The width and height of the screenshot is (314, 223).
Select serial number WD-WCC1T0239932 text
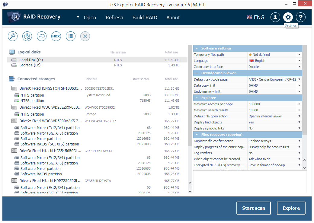tap(100, 107)
